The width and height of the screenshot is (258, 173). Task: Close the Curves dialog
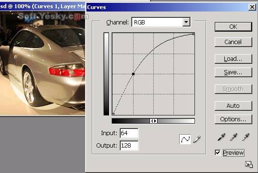click(252, 7)
